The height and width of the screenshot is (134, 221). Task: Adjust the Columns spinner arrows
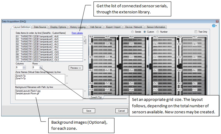pos(24,67)
